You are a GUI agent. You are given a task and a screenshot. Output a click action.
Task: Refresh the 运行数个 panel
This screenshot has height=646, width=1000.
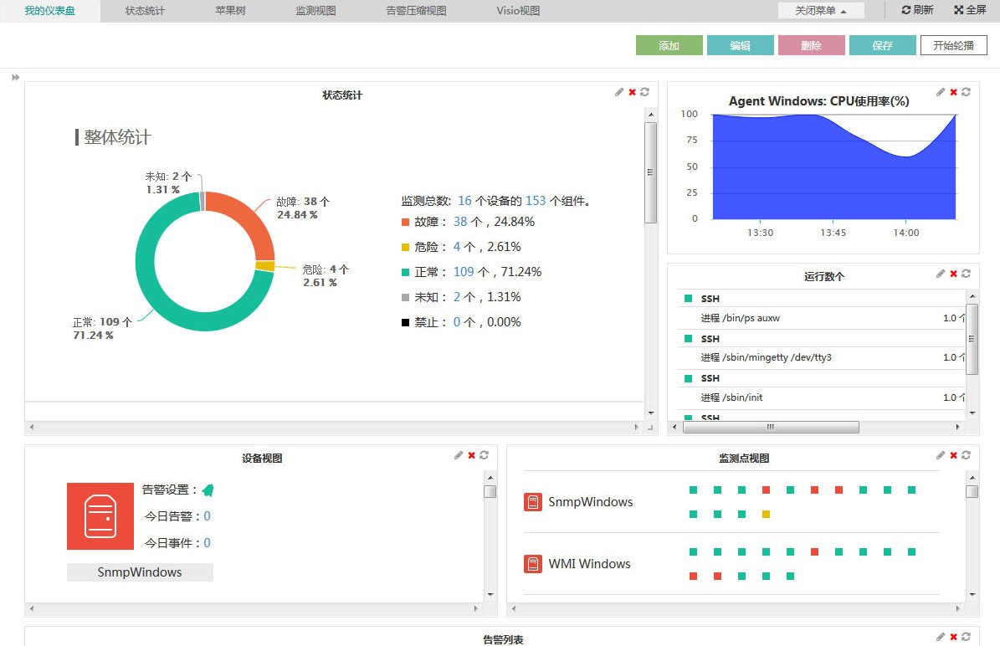(966, 274)
